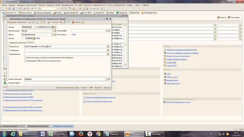Image resolution: width=244 pixels, height=137 pixels.
Task: Clear the Статья ДДС field with its X
Action: point(109,31)
